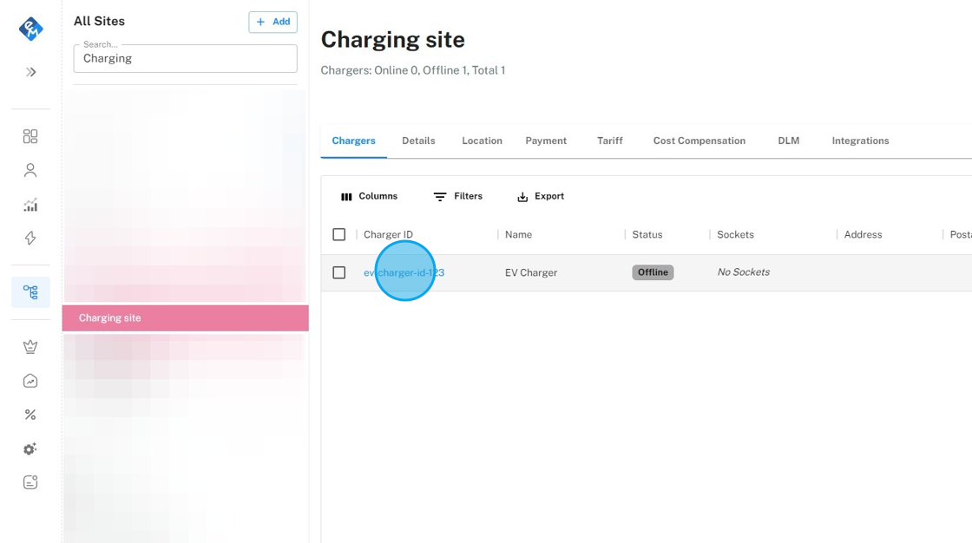
Task: Open the users person icon
Action: coord(30,171)
